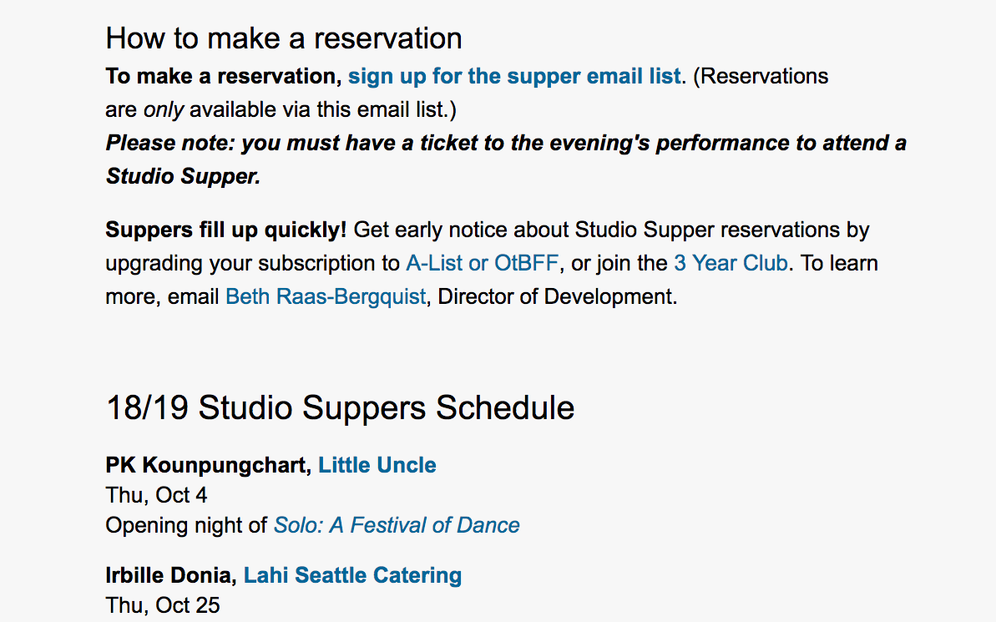
Task: Follow the A-List or OtBFF link
Action: (x=482, y=263)
